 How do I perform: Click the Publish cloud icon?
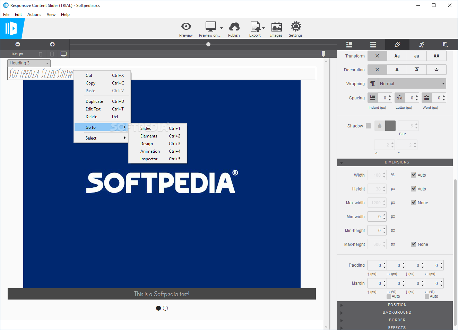(234, 27)
